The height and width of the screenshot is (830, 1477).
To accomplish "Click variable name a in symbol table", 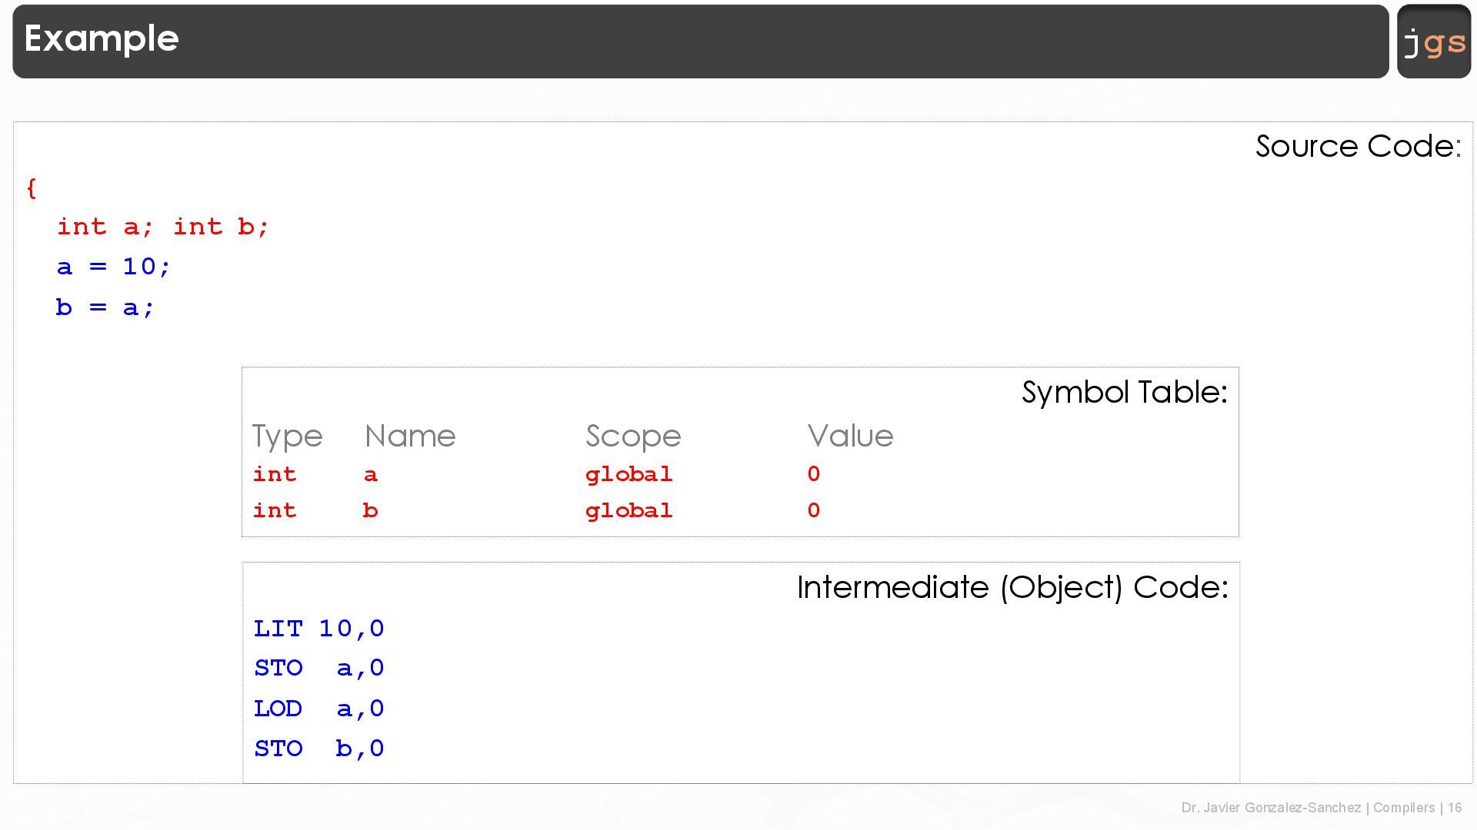I will click(371, 475).
